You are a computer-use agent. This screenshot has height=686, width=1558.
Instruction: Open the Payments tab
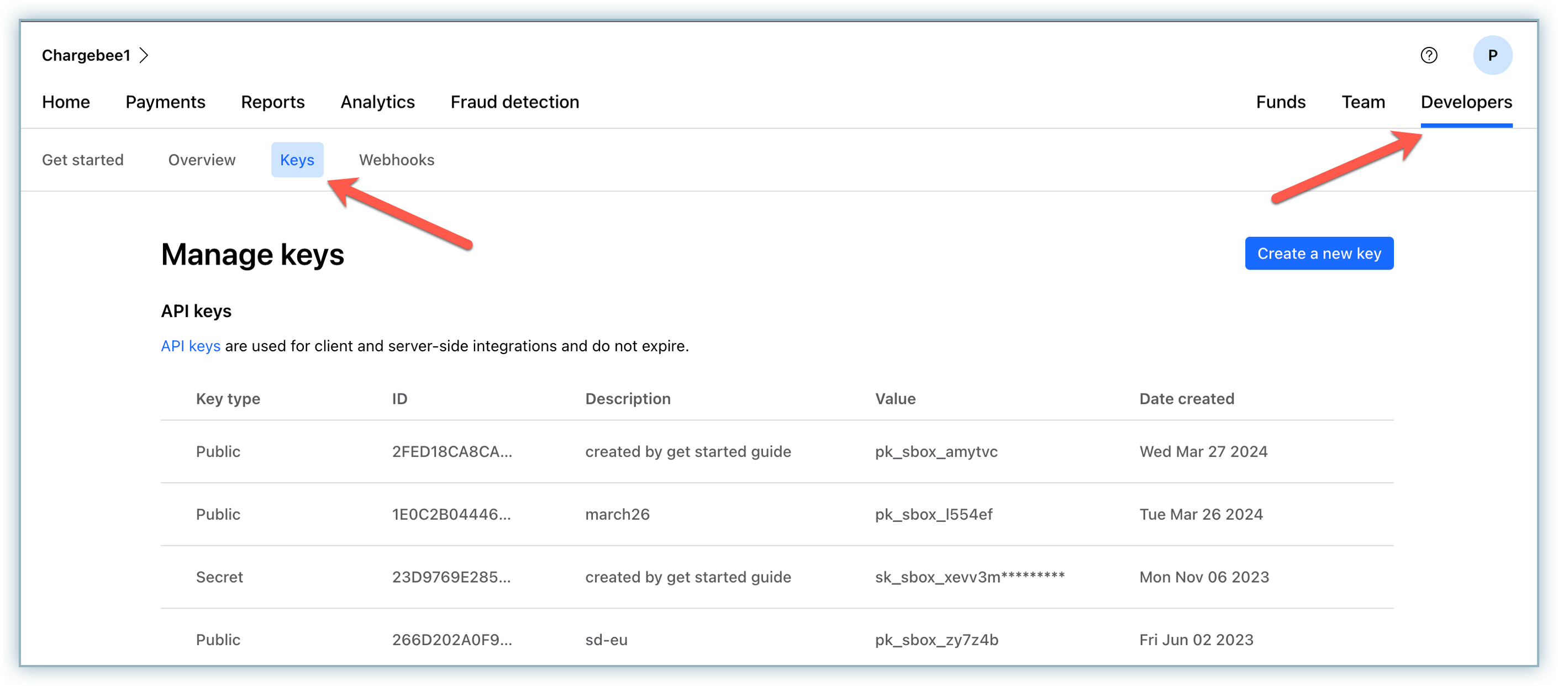point(165,102)
